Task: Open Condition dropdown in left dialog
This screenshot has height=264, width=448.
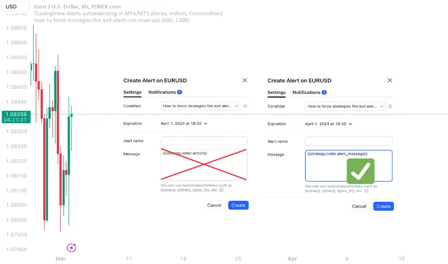Action: (x=200, y=106)
